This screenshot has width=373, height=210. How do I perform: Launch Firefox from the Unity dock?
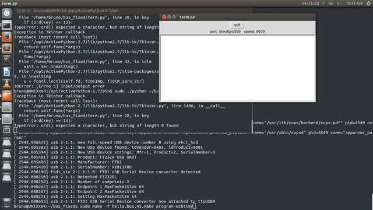click(x=6, y=37)
